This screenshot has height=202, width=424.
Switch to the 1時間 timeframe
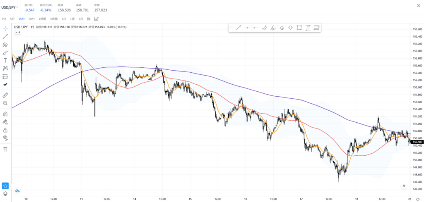[x=42, y=19]
